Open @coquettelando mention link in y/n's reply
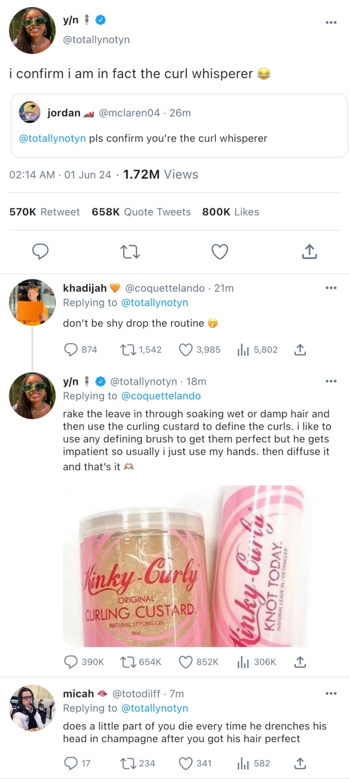This screenshot has width=350, height=779. click(161, 396)
